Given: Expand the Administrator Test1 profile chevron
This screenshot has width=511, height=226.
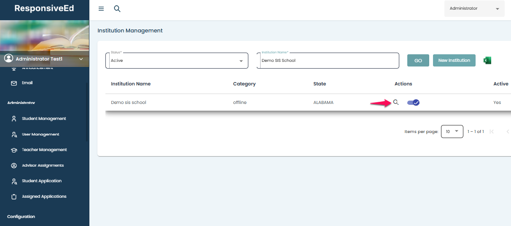Looking at the screenshot, I should pyautogui.click(x=81, y=59).
